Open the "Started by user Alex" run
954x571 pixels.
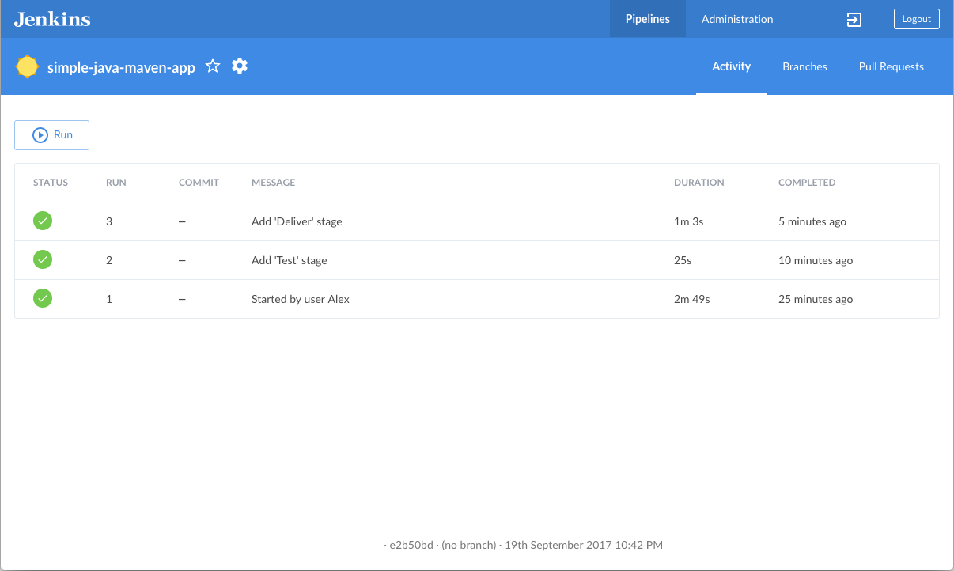(x=301, y=299)
